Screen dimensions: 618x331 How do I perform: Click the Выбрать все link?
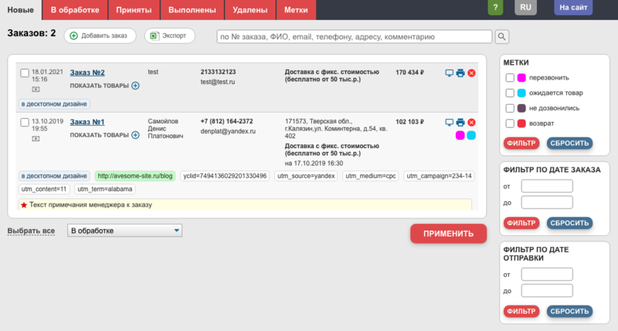point(31,231)
